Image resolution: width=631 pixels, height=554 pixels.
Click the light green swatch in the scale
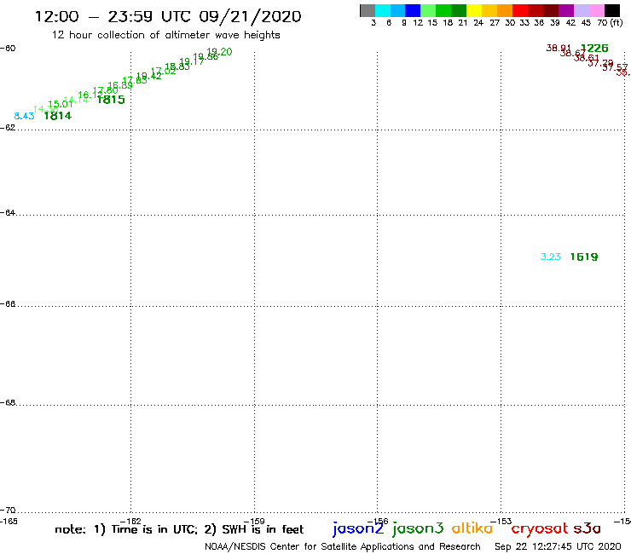click(429, 10)
